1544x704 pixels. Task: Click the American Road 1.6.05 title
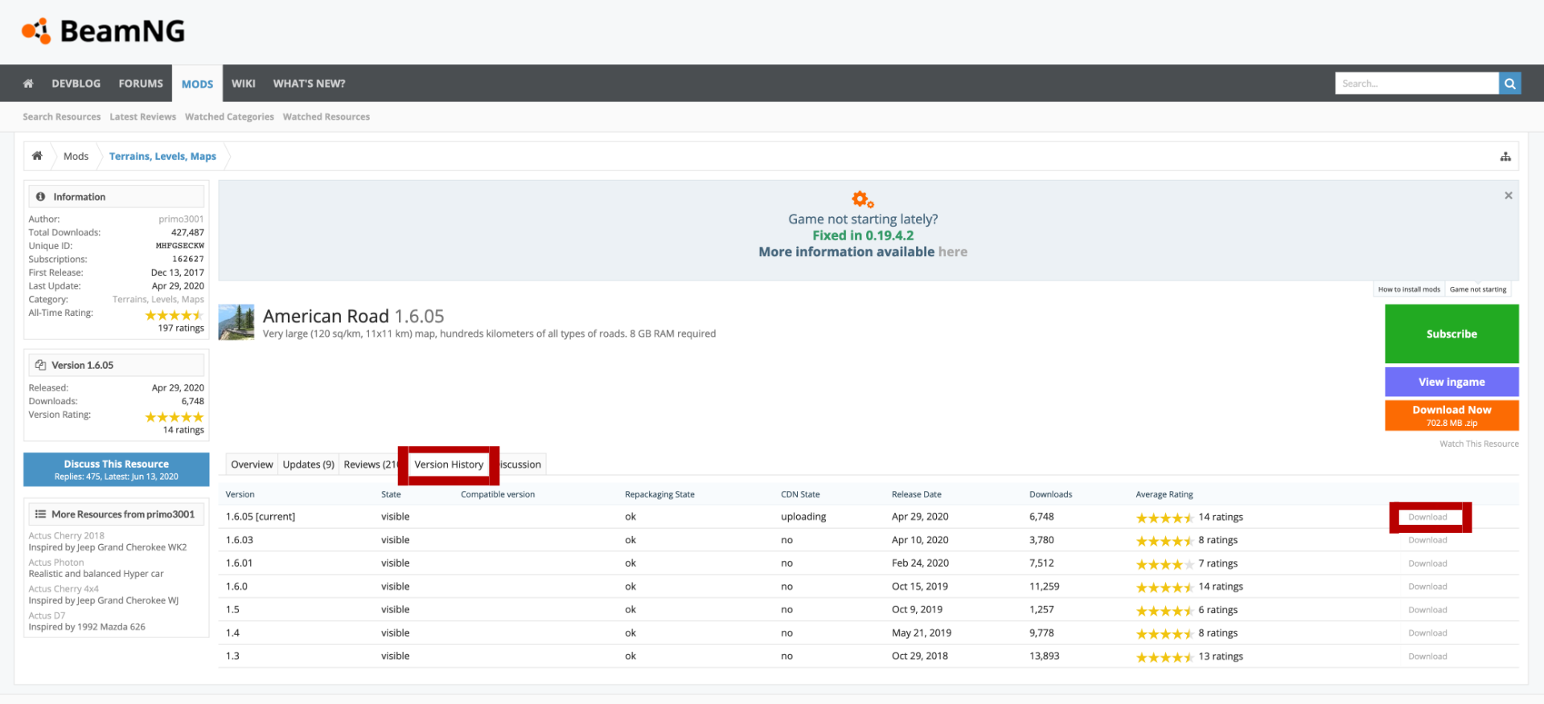[x=353, y=316]
